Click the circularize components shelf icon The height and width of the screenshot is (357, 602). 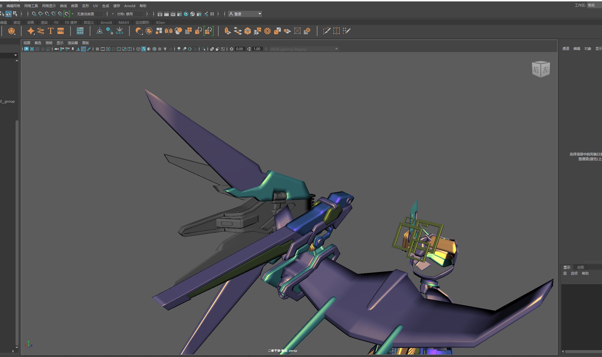[x=268, y=31]
